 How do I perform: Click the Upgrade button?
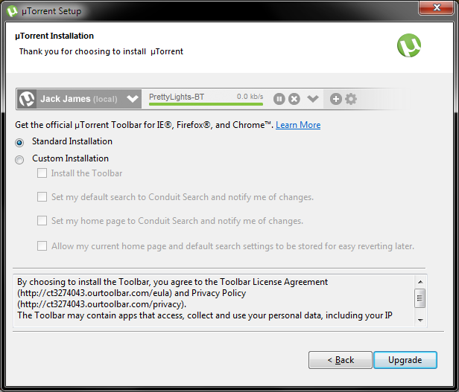[405, 360]
